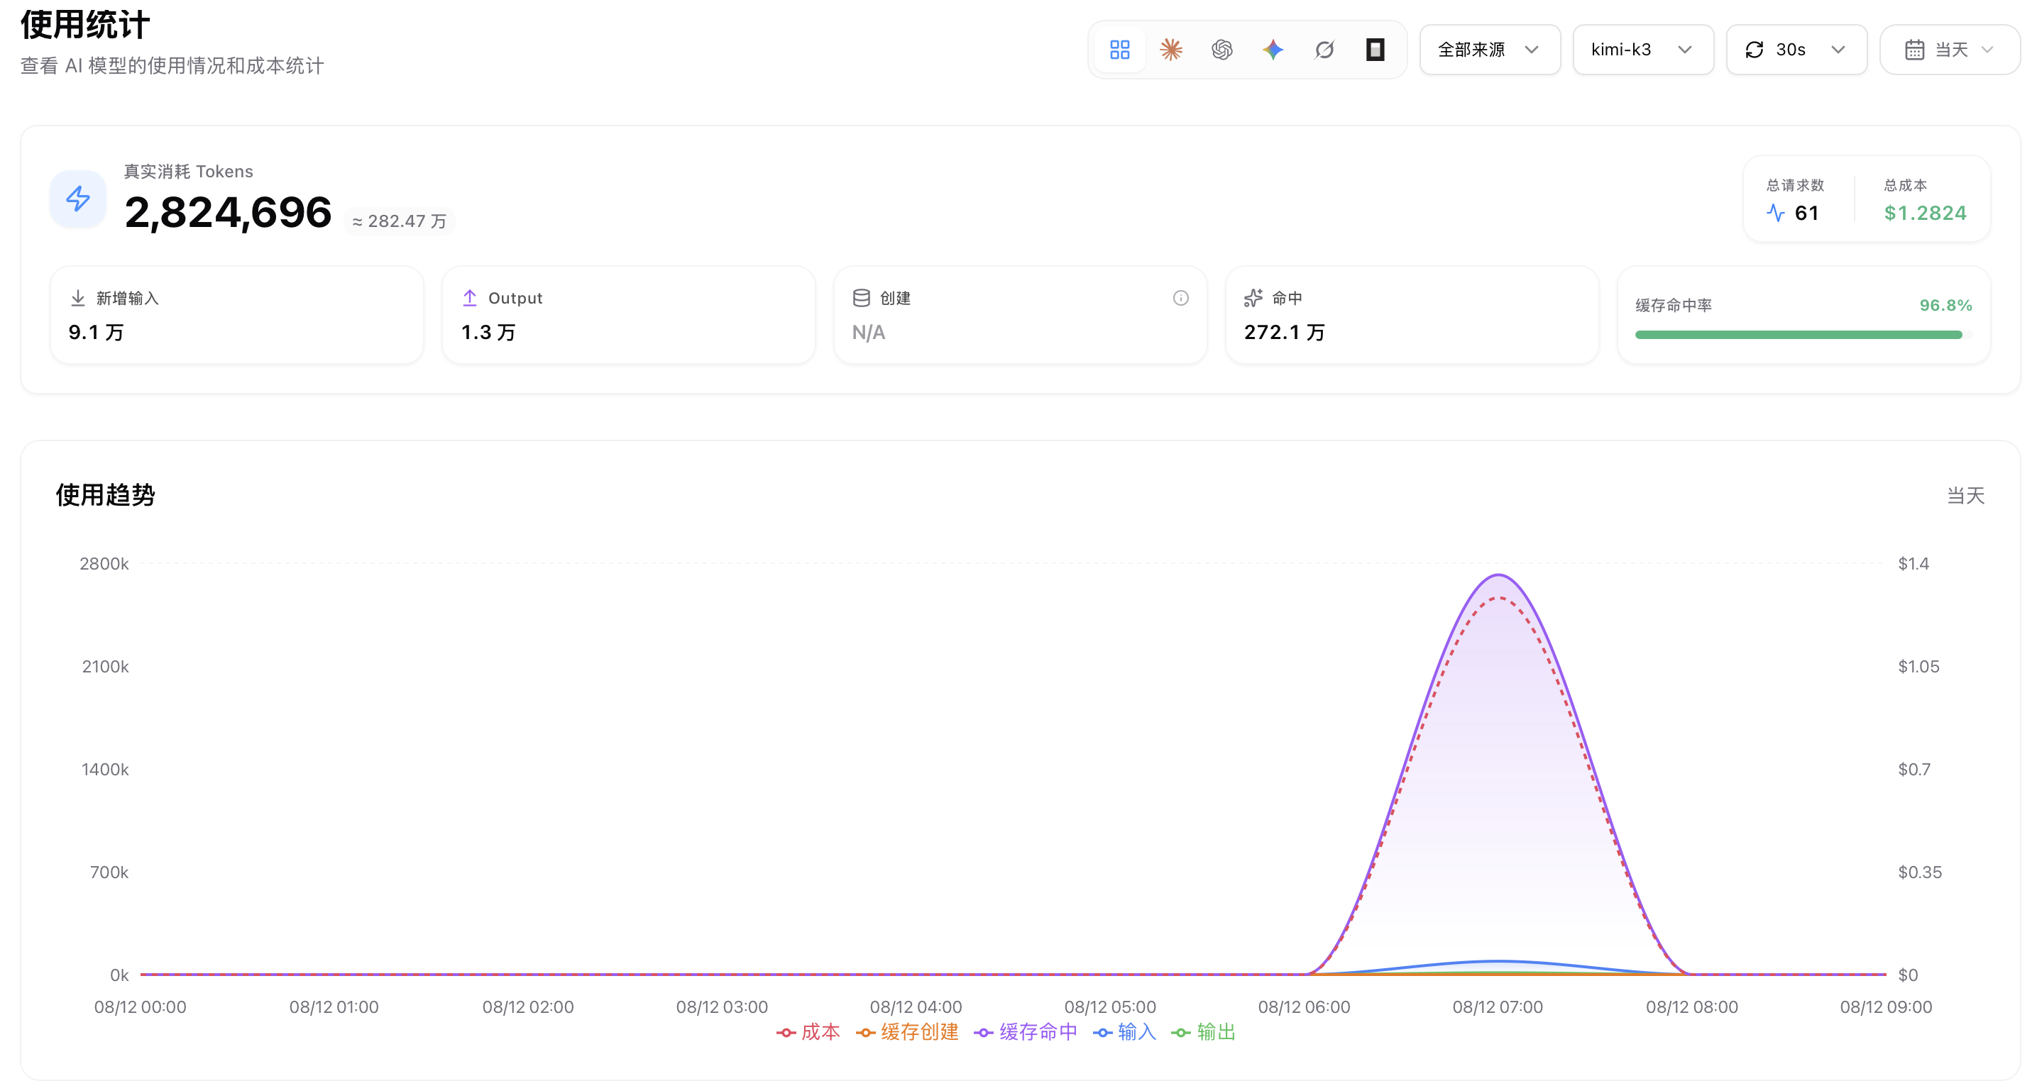Click the 使用趋势 chart heading
This screenshot has height=1081, width=2037.
tap(105, 494)
